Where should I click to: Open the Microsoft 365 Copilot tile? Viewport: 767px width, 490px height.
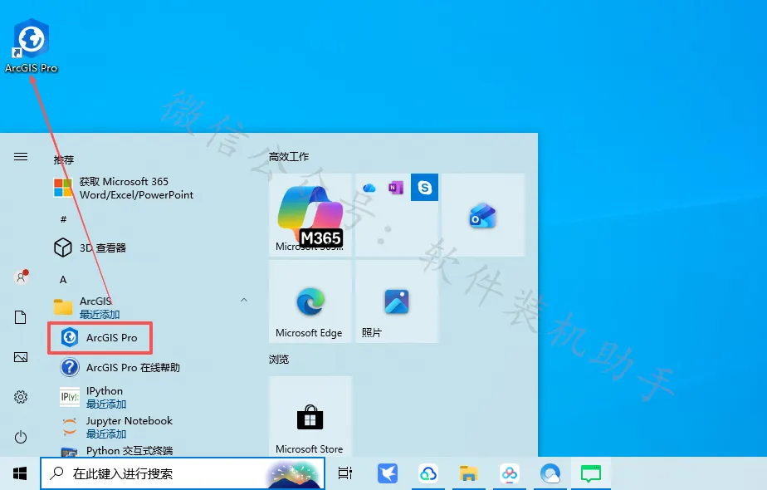click(x=310, y=215)
